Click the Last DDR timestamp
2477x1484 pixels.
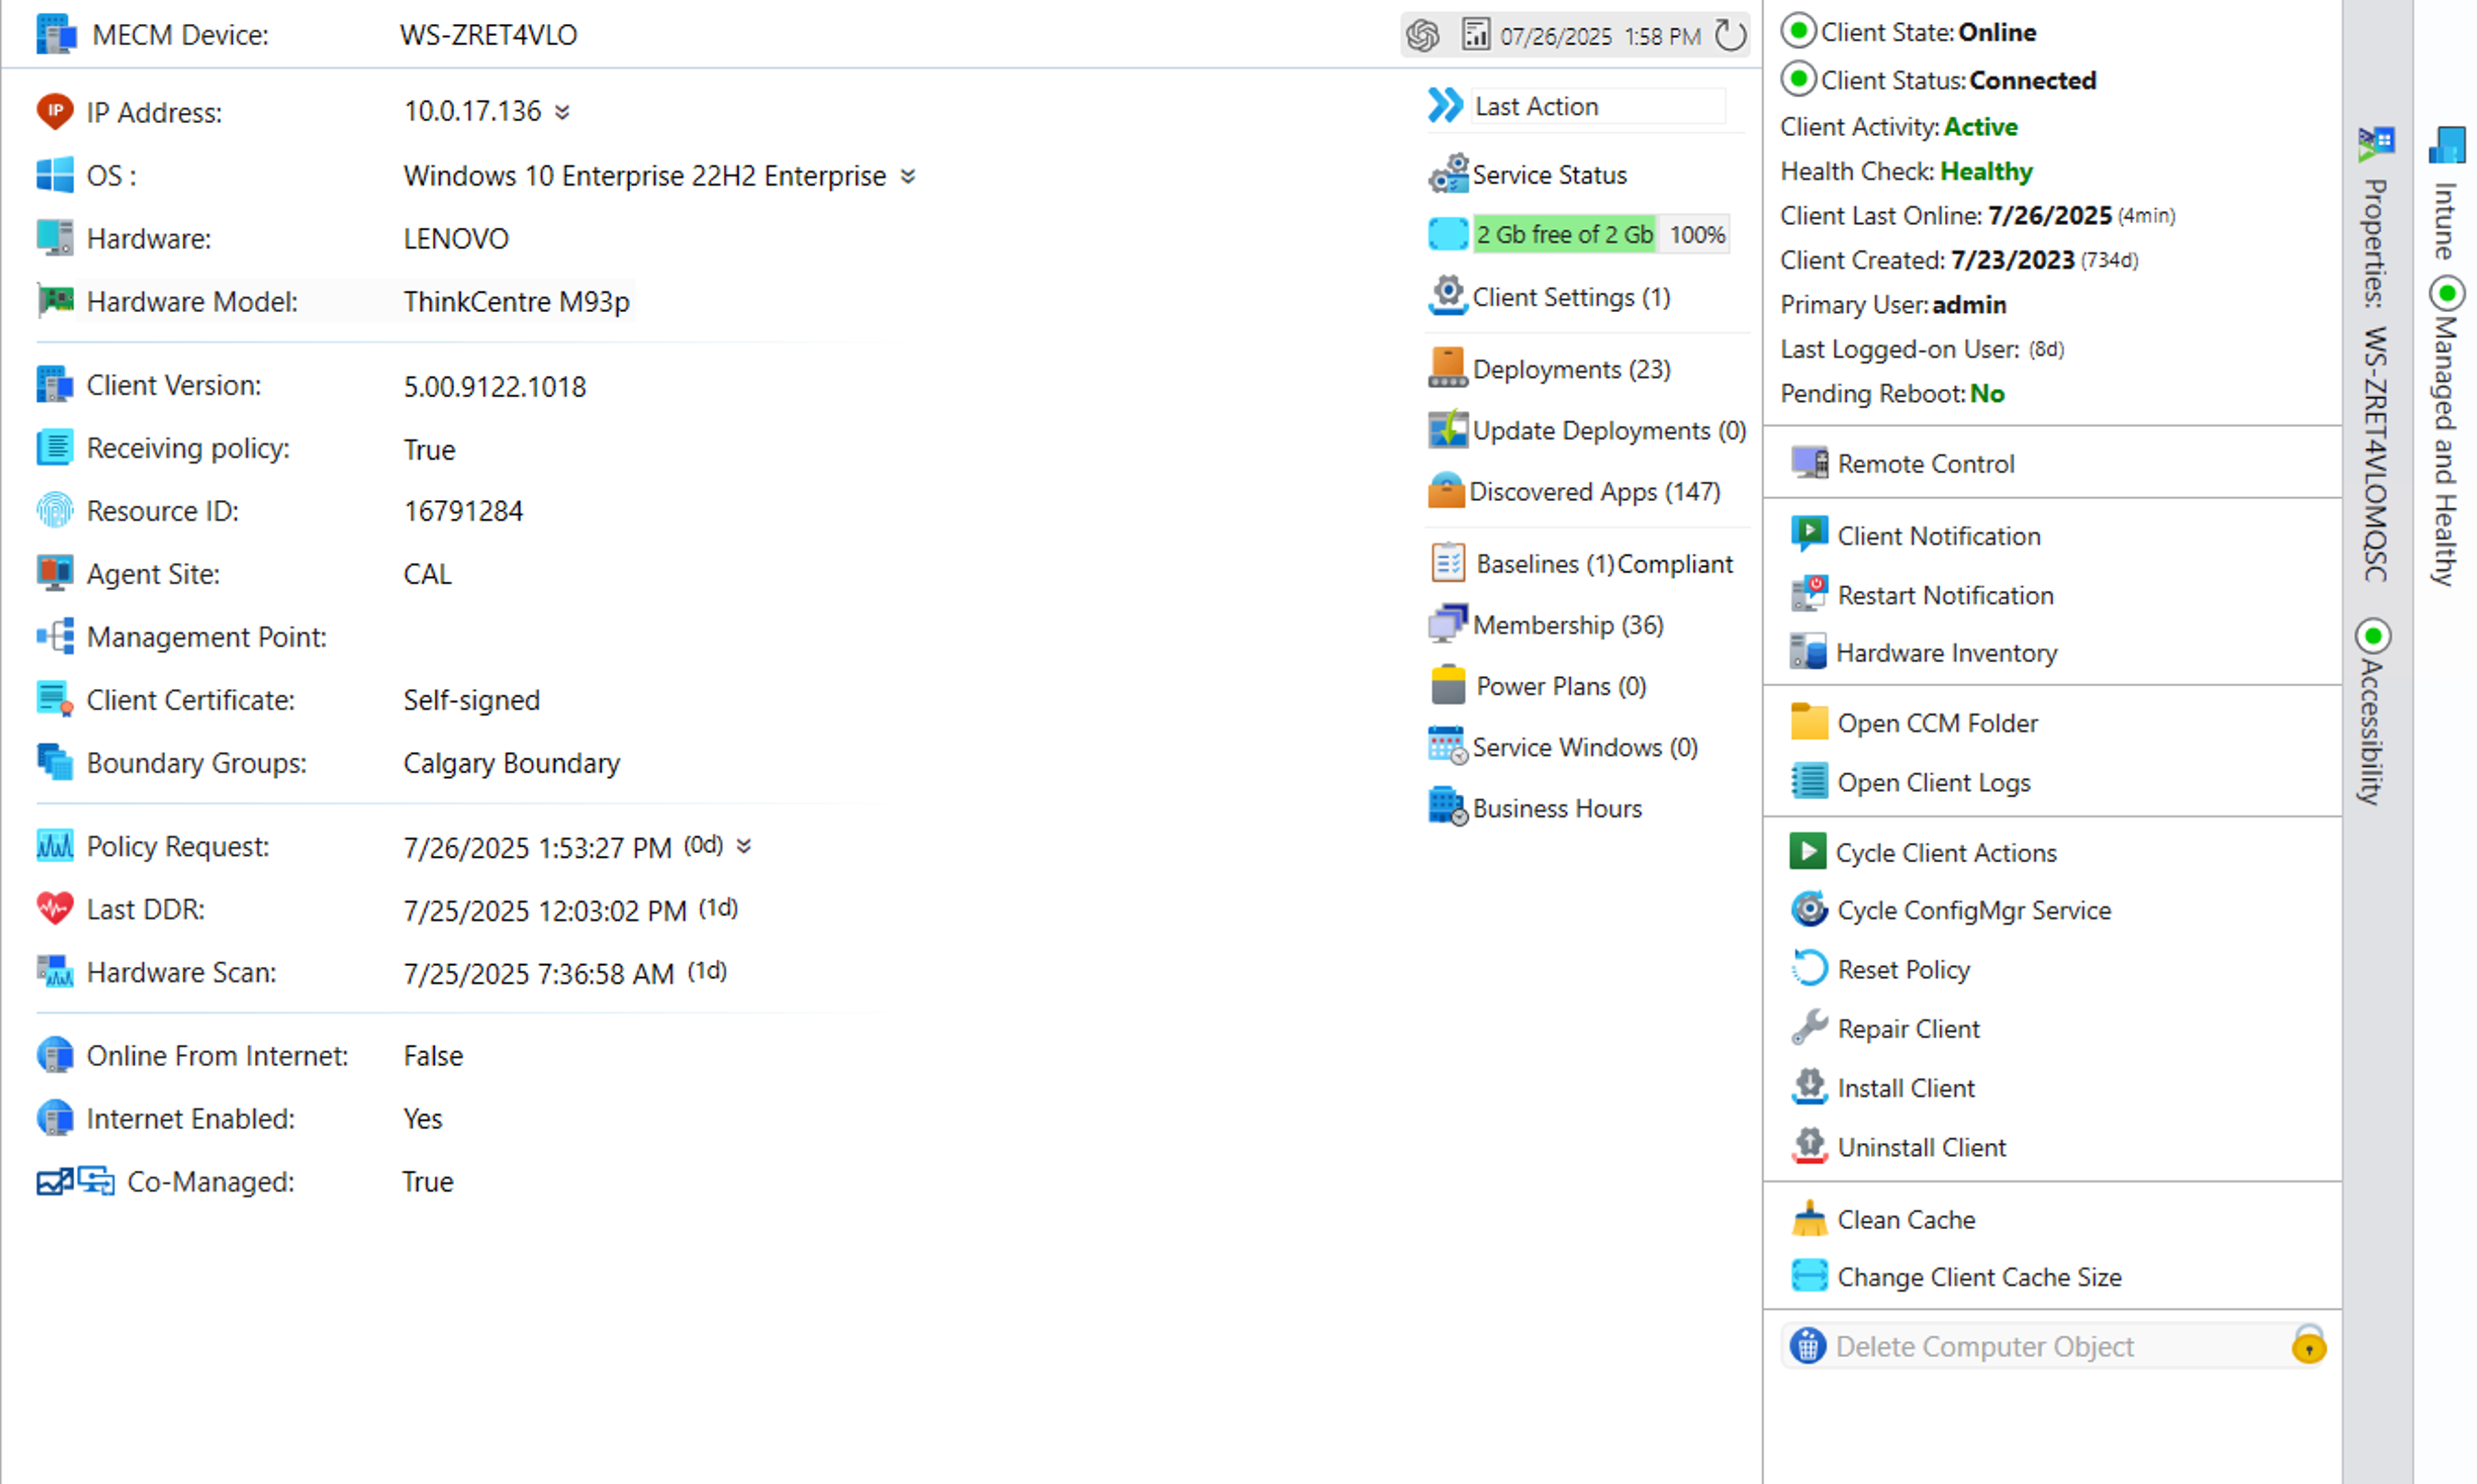point(544,911)
